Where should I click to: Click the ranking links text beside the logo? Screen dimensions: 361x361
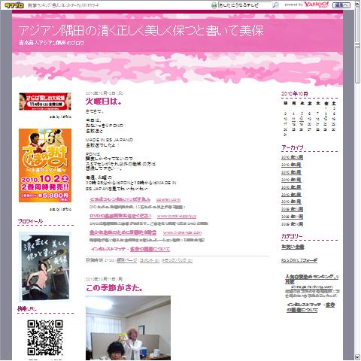coord(63,5)
